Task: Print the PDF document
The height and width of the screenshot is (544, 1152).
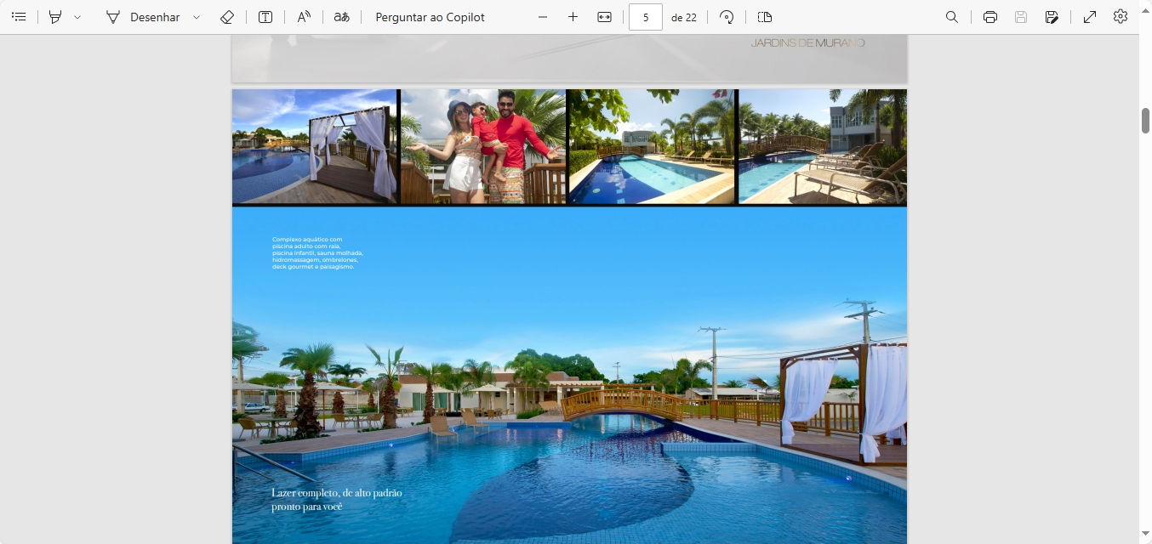Action: pyautogui.click(x=989, y=17)
